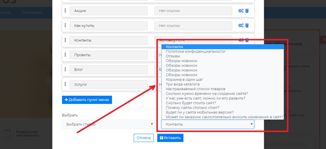Image resolution: width=326 pixels, height=149 pixels.
Task: Choose the Сколько будет стоить сайт? option
Action: point(191,103)
